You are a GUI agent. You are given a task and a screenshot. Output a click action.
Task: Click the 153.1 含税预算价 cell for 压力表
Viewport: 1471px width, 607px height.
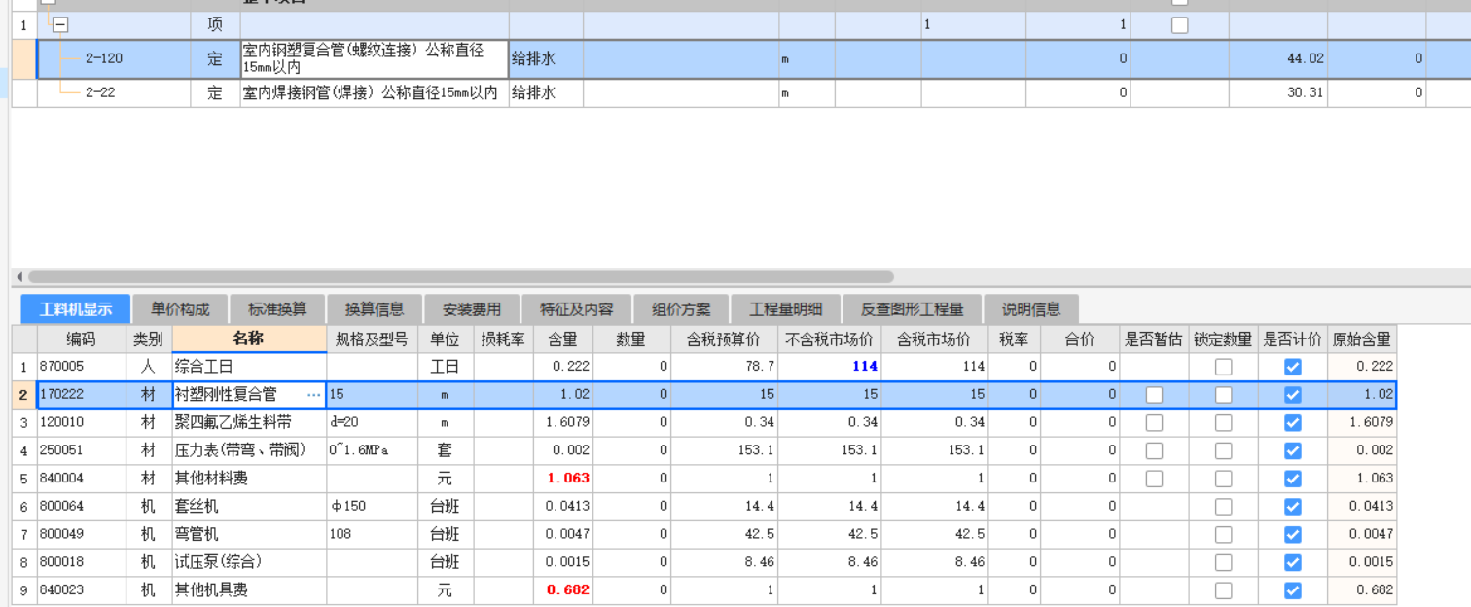724,450
